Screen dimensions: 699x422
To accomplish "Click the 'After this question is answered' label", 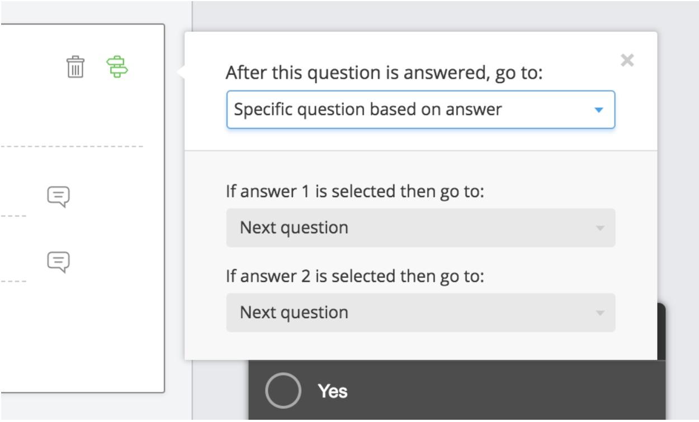I will coord(384,73).
